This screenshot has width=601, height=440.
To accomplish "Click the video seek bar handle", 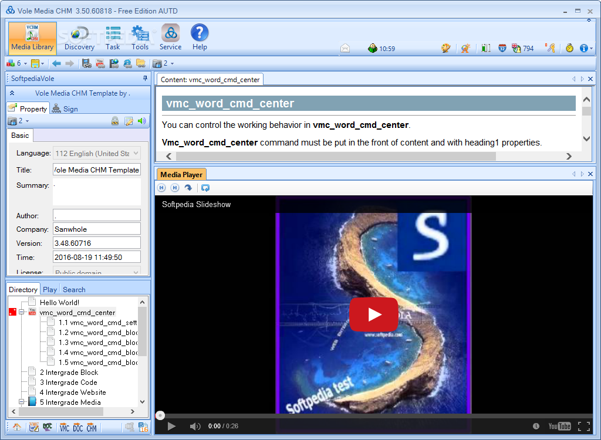I will point(160,415).
